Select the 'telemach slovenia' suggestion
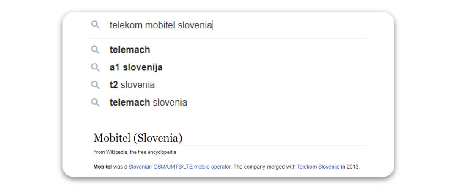Image resolution: width=457 pixels, height=189 pixels. click(x=148, y=103)
